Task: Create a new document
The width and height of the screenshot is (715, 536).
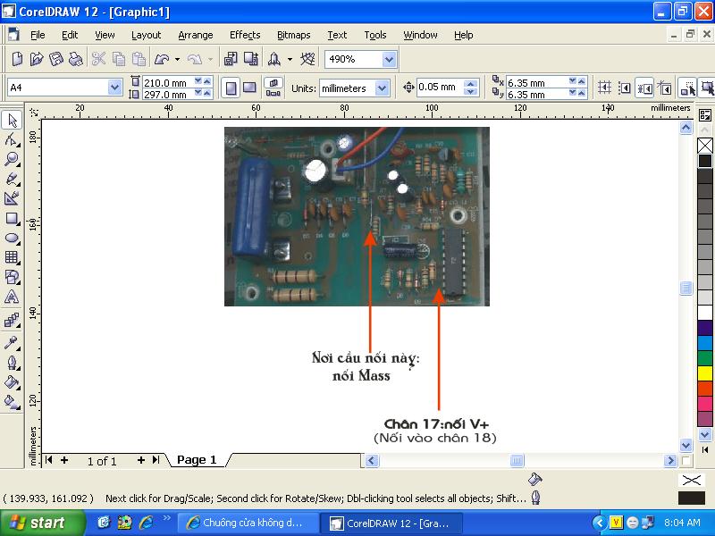Action: (17, 59)
